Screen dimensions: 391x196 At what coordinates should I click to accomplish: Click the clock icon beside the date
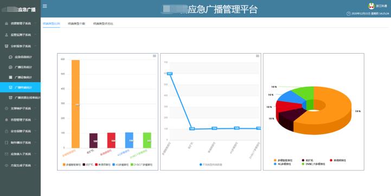click(x=349, y=14)
